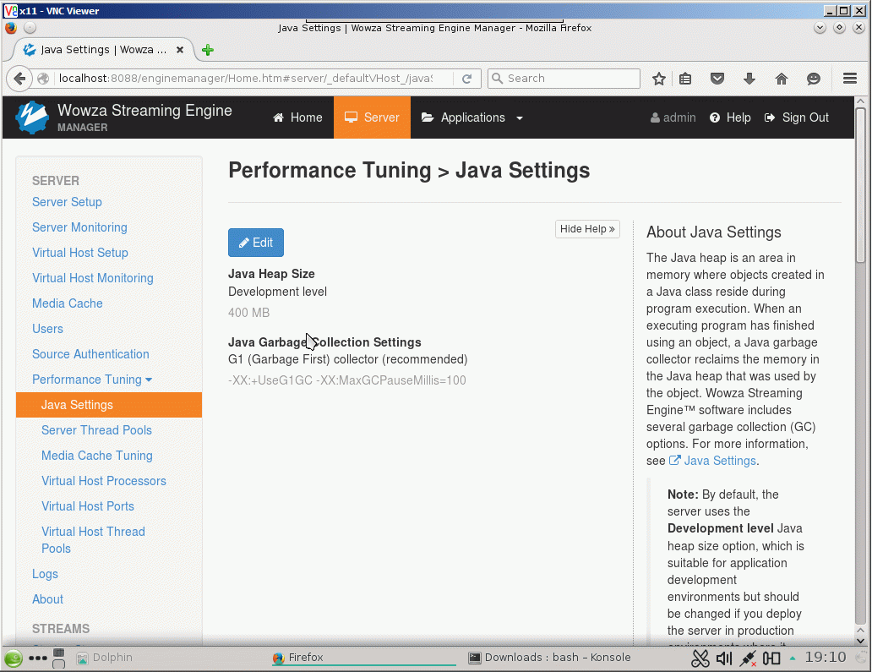
Task: Select Server Thread Pools in sidebar
Action: [x=96, y=430]
